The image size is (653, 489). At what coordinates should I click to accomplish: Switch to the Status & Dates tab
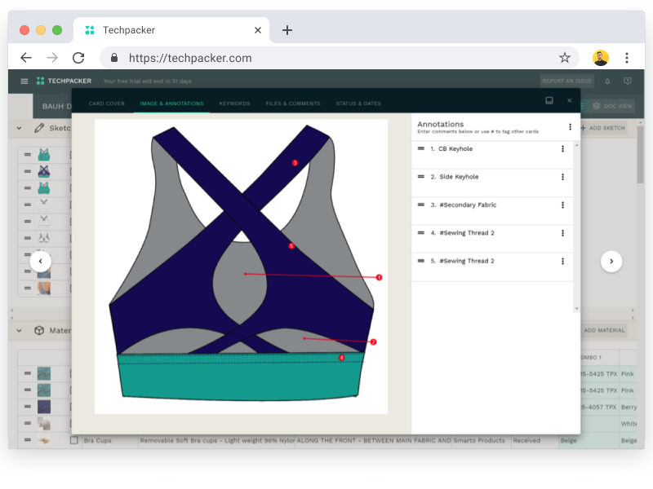[x=358, y=104]
